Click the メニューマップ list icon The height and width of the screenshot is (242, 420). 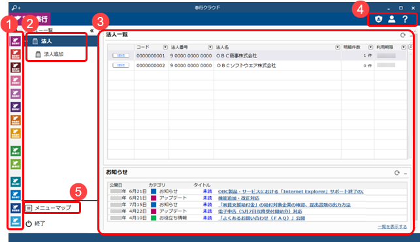coord(29,208)
